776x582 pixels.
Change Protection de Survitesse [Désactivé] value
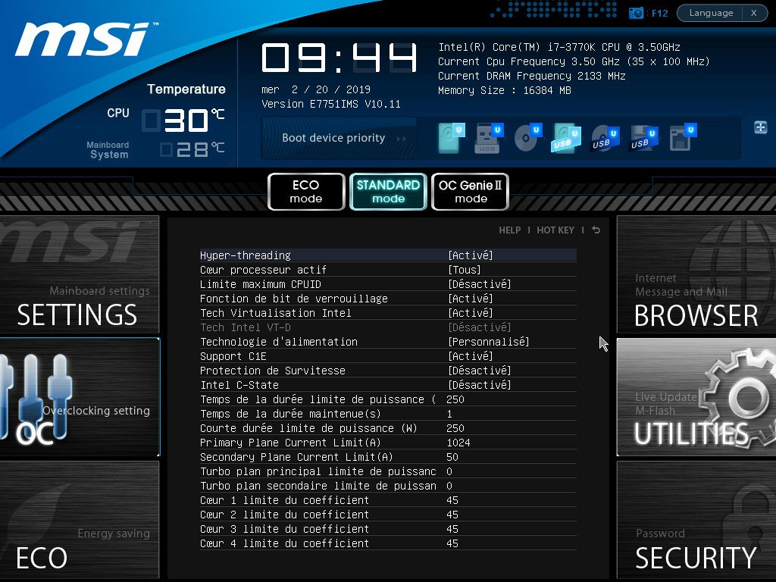point(479,370)
